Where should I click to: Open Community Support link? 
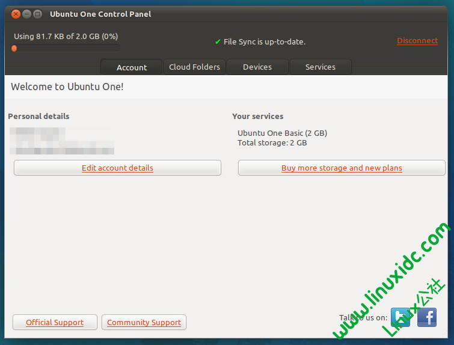(x=144, y=322)
